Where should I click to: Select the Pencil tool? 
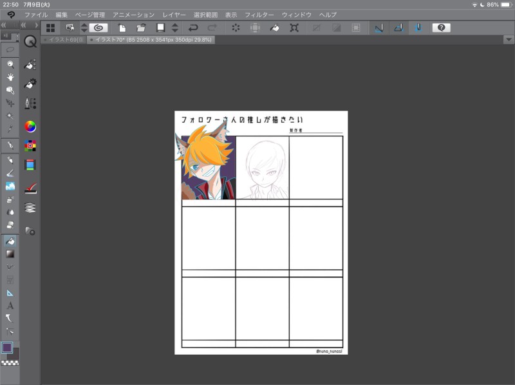[10, 160]
